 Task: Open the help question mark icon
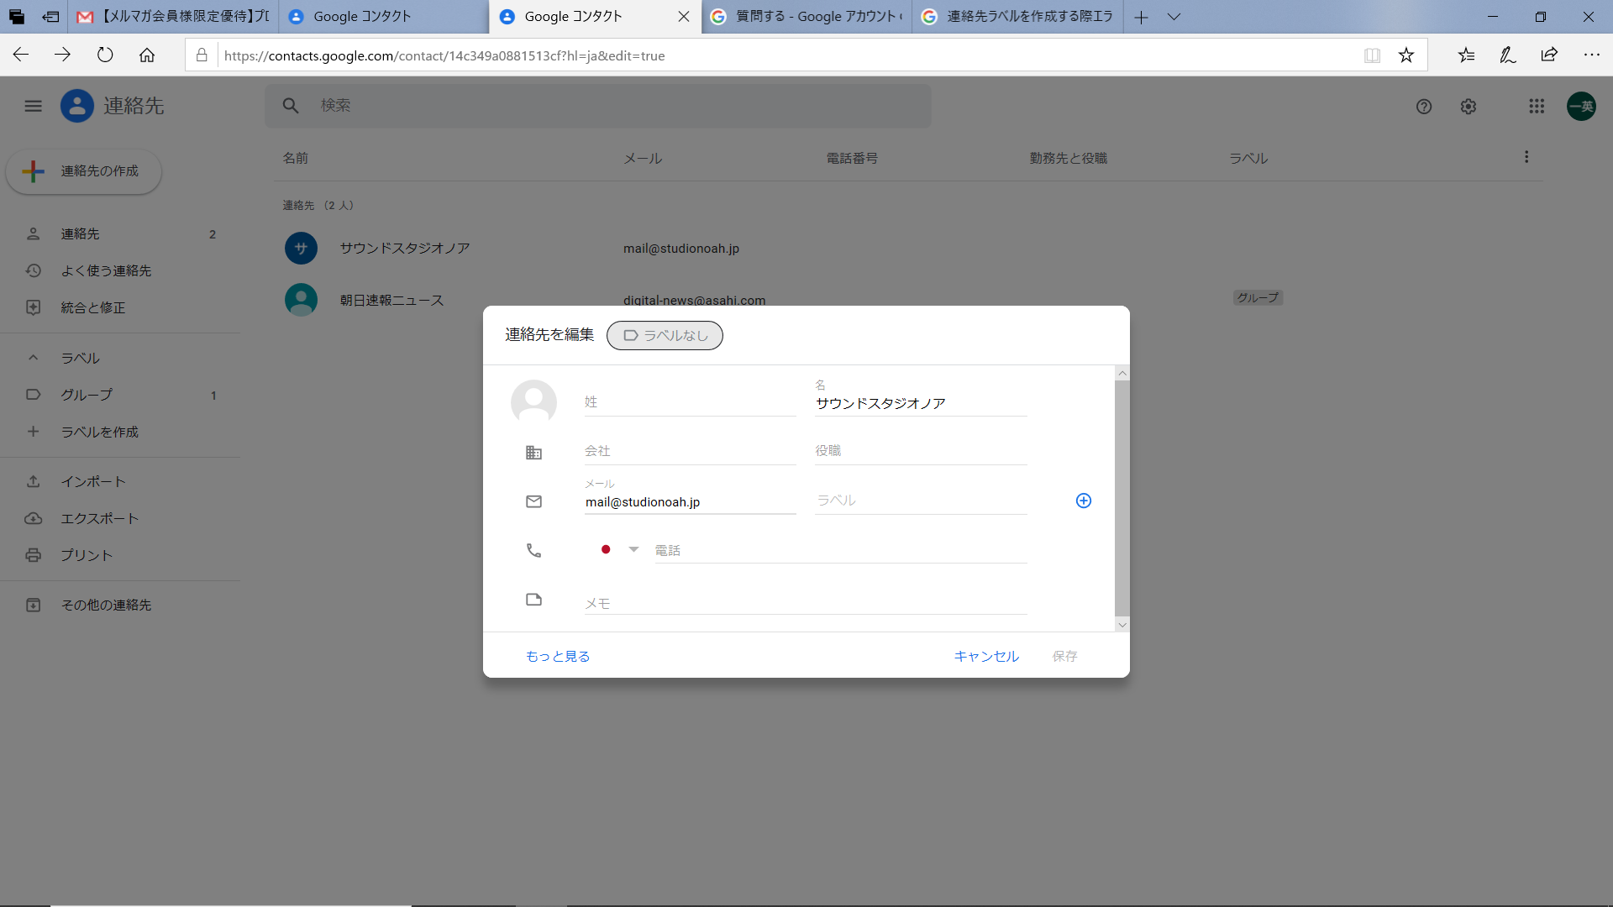(x=1423, y=107)
